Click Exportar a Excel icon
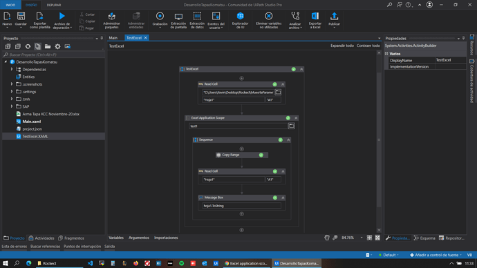 coord(315,16)
